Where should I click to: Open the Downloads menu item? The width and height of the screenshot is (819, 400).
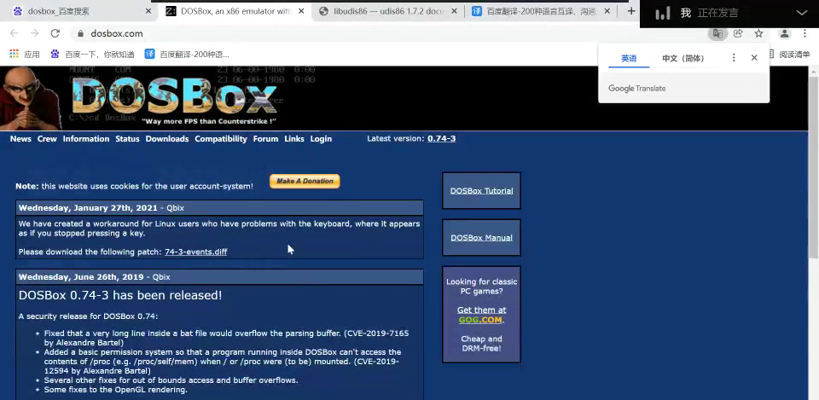tap(167, 139)
